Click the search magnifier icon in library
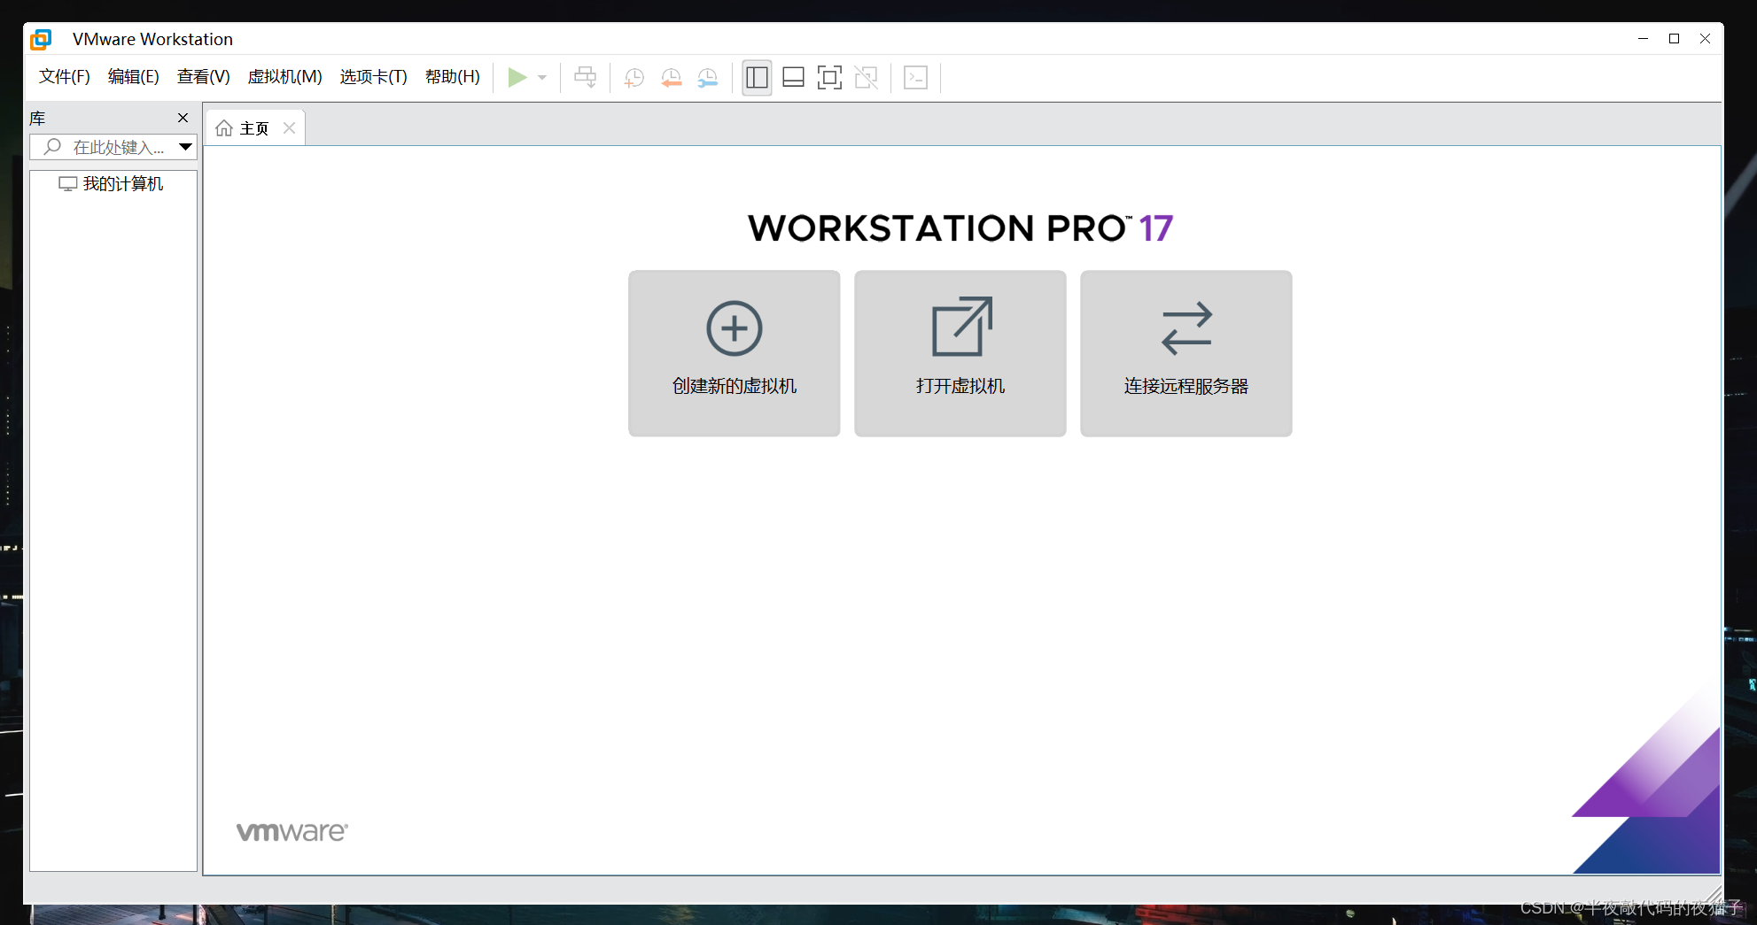 point(52,147)
